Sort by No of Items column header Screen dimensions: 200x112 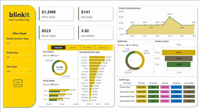(153, 83)
